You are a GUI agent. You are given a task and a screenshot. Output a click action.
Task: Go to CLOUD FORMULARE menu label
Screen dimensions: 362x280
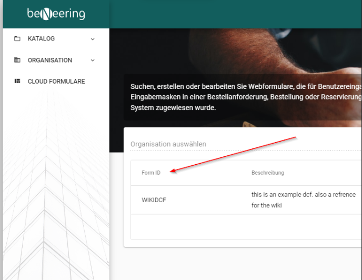pos(56,82)
